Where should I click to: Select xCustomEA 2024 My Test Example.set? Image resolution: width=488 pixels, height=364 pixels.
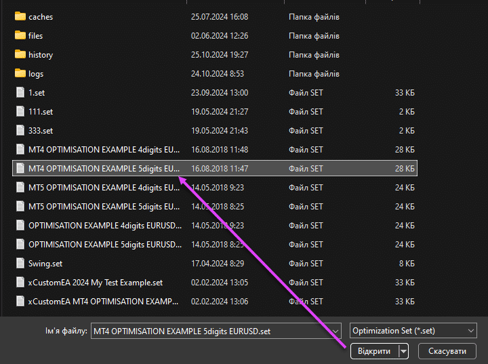point(95,282)
